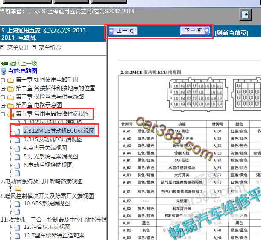Click table cell CAN 低位
The height and width of the screenshot is (240, 261).
[x=182, y=161]
